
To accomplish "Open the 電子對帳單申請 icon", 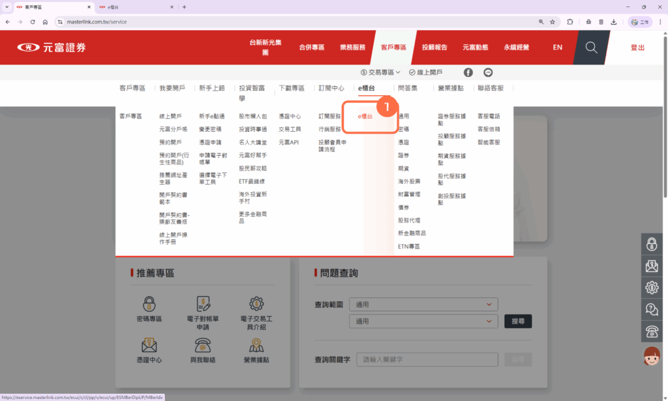I will click(202, 304).
